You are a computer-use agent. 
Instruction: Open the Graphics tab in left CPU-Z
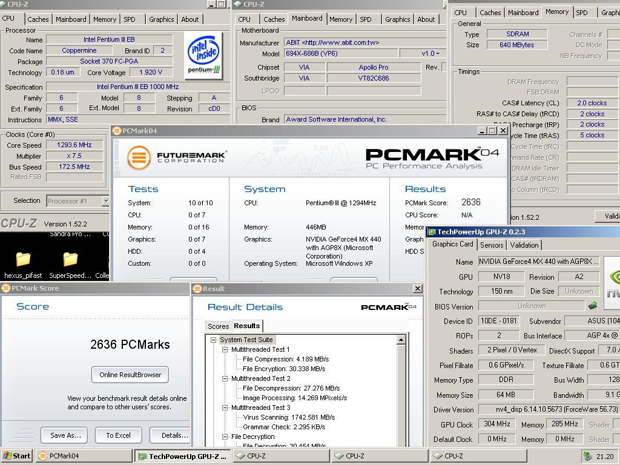[x=161, y=19]
